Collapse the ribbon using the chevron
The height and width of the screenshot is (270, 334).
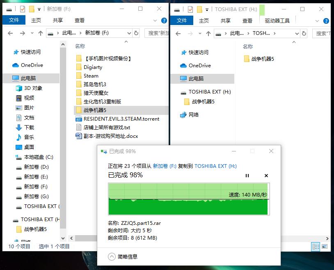(155, 20)
